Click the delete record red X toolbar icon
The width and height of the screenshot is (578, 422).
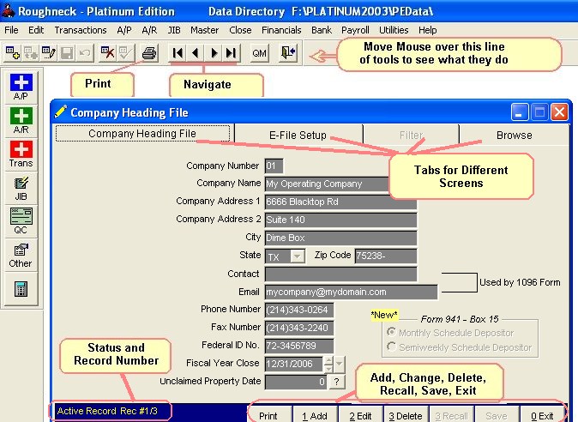point(108,53)
